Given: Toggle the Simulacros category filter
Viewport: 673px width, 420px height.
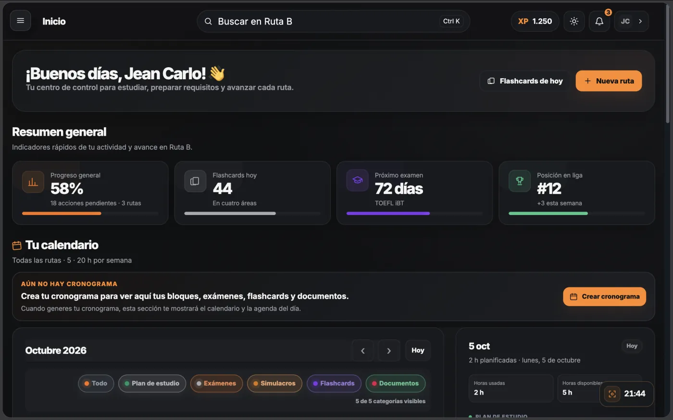Looking at the screenshot, I should point(274,383).
